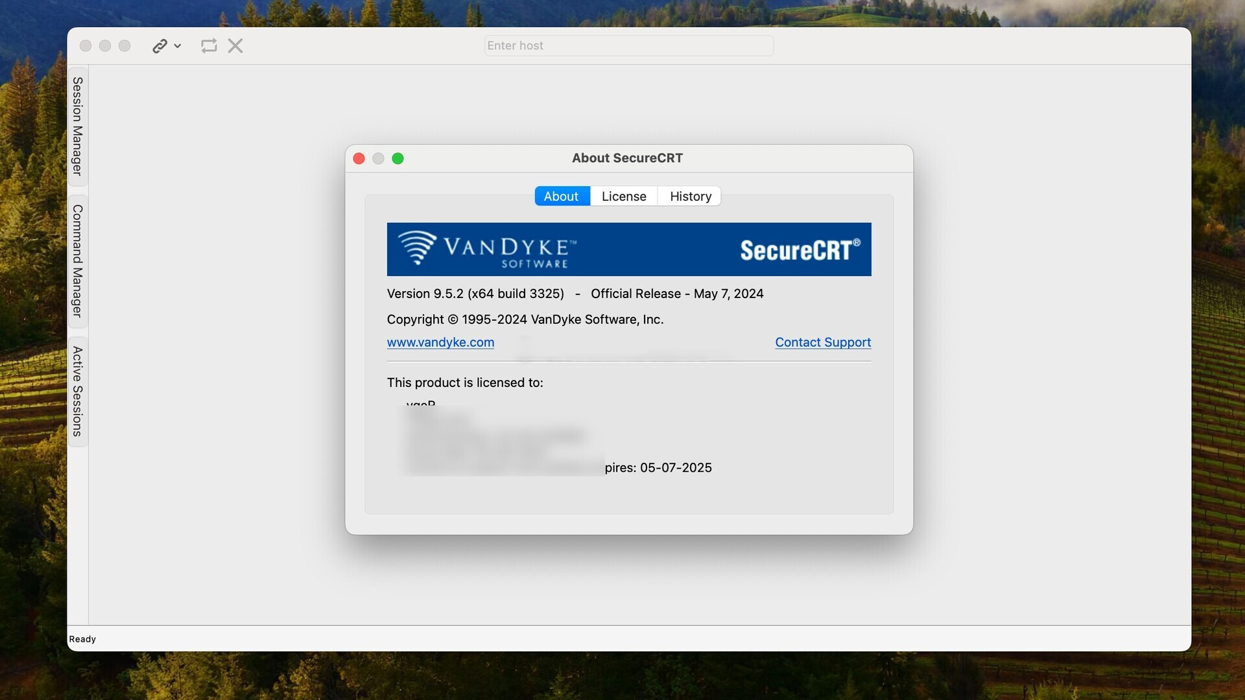Click VanDyke Software logo banner
1245x700 pixels.
[x=628, y=249]
